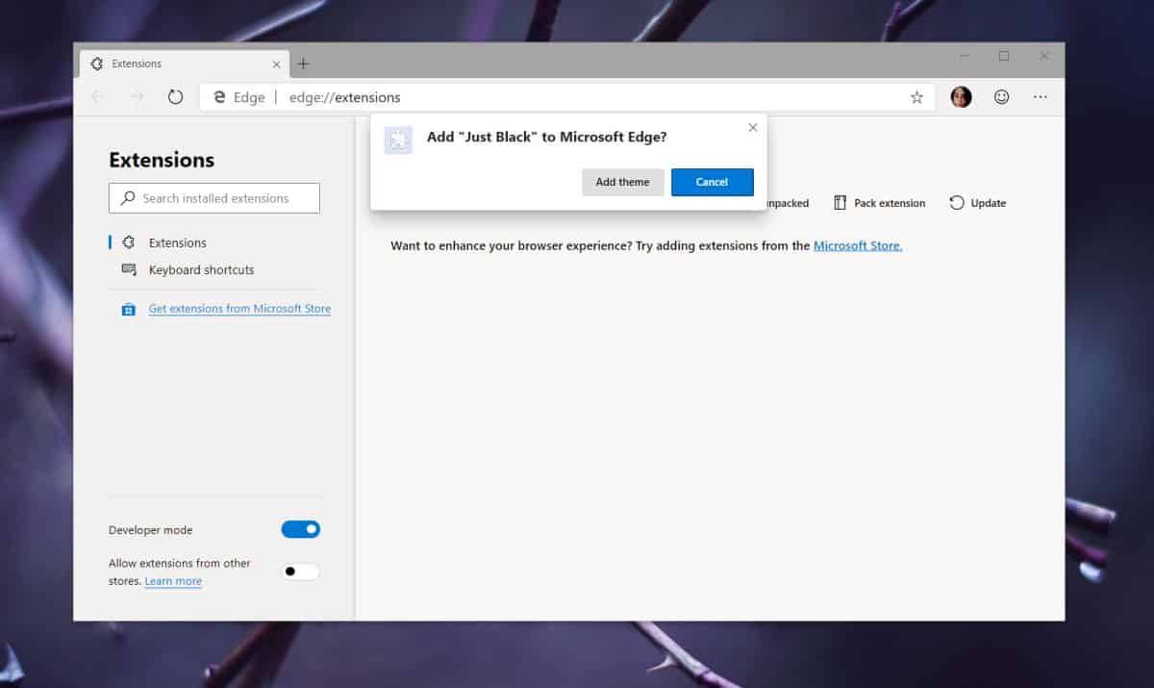Dismiss the theme dialog with its X

[x=753, y=127]
